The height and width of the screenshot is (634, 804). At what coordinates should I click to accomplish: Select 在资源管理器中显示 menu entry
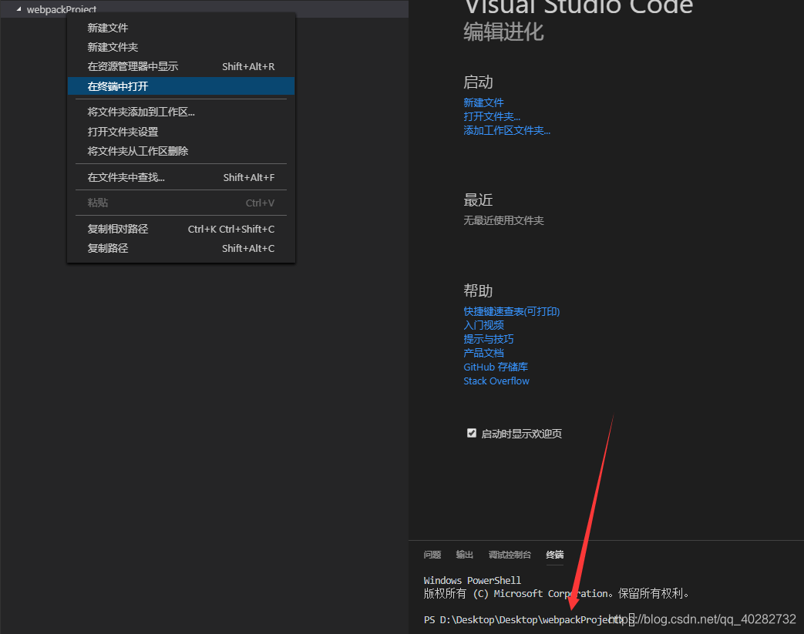[135, 66]
